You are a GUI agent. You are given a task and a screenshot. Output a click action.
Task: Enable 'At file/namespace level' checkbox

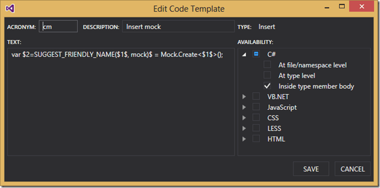click(x=267, y=65)
